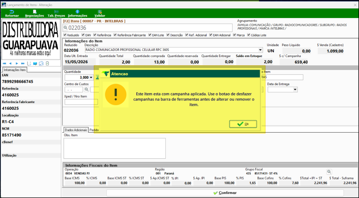Switch to the Dados Adicionais tab
359x198 pixels.
(76, 130)
